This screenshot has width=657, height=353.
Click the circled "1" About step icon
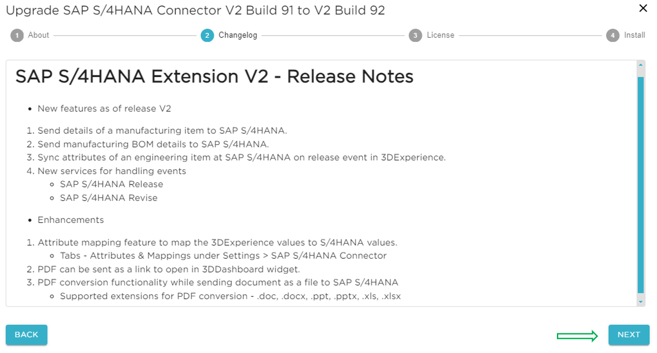click(x=17, y=35)
